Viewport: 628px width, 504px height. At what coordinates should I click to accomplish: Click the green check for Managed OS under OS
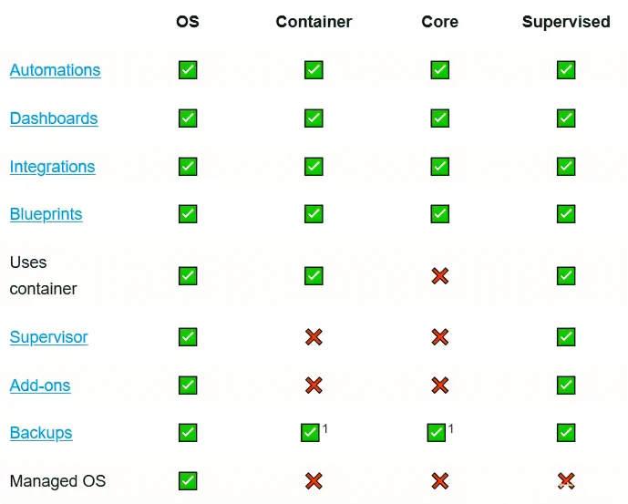coord(188,480)
